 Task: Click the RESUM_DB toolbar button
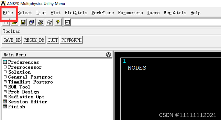click(34, 40)
